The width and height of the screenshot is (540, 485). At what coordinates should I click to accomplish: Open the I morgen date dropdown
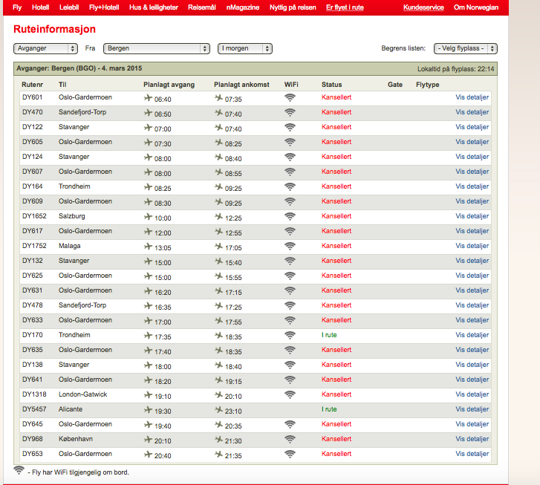(245, 48)
